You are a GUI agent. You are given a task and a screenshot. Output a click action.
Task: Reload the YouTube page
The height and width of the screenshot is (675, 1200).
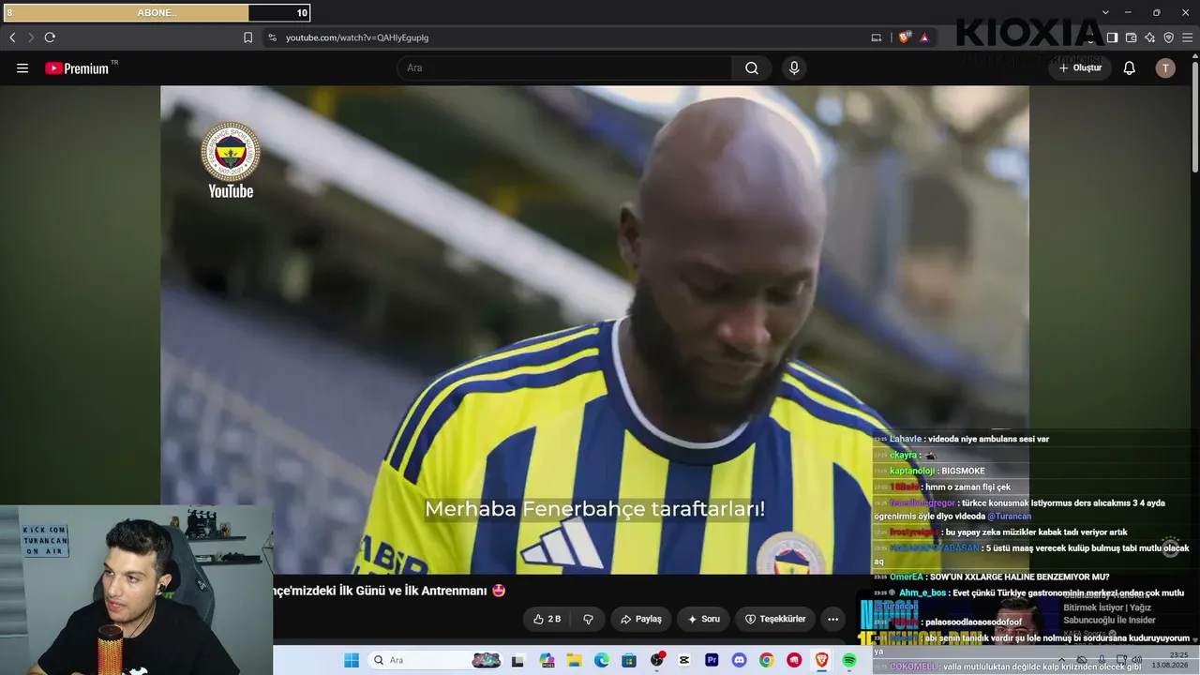coord(50,37)
